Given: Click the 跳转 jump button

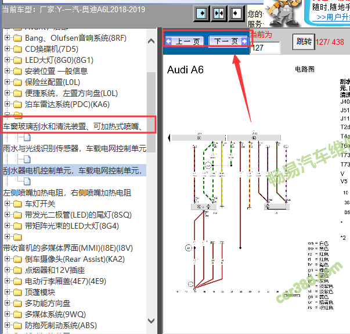Looking at the screenshot, I should click(x=304, y=42).
